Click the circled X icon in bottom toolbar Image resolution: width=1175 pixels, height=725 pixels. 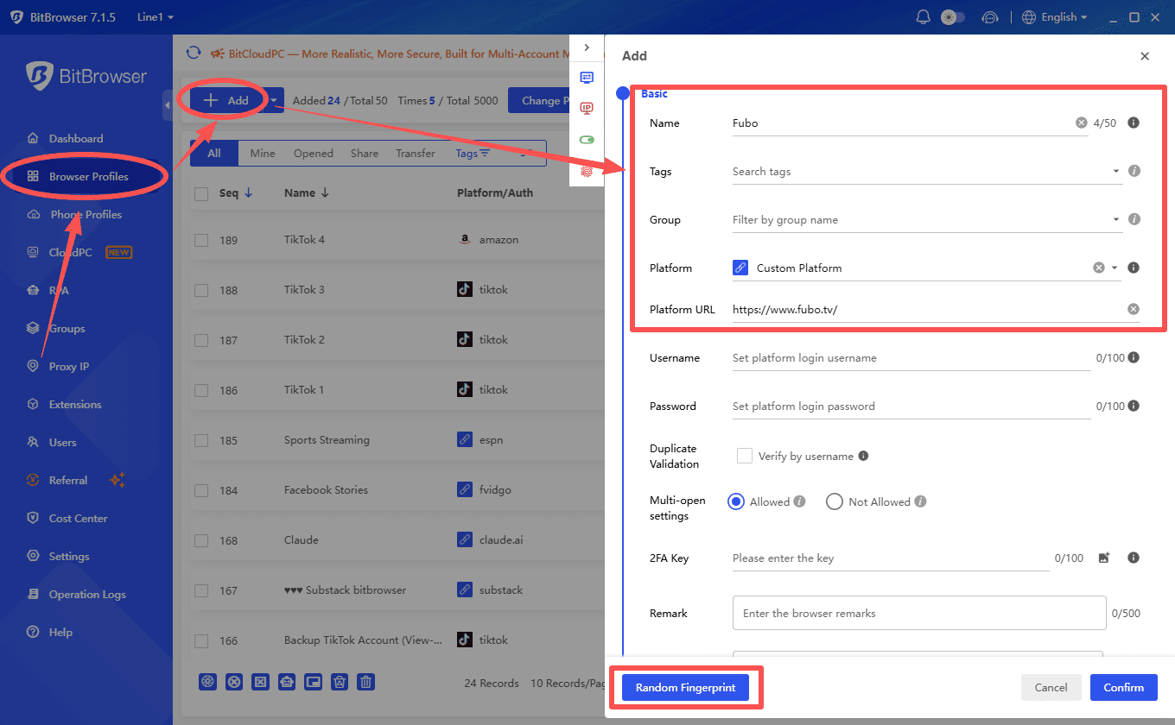(233, 682)
